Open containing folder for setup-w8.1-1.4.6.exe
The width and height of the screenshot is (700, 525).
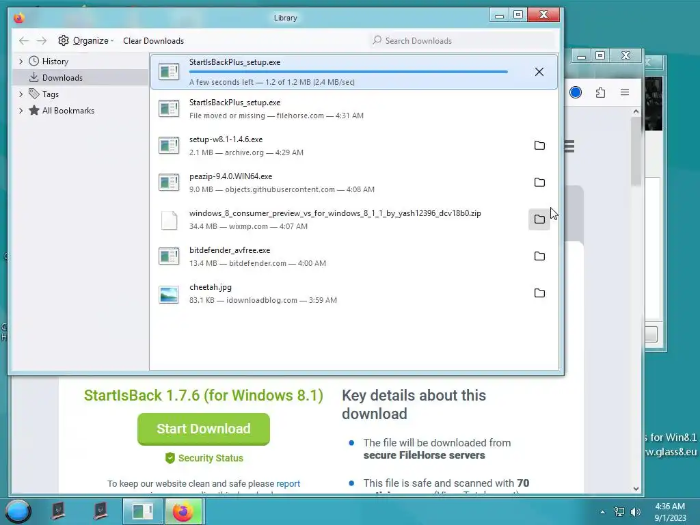[x=539, y=146]
